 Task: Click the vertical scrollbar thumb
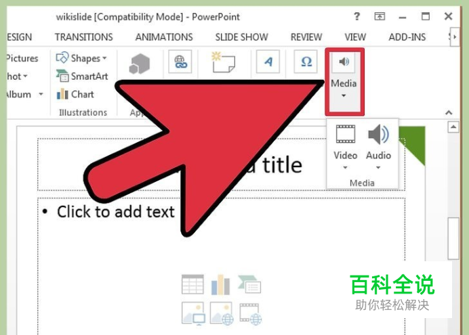click(x=453, y=238)
